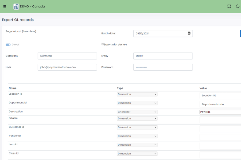Click the Description value field containing PAYROLL

[x=220, y=112]
